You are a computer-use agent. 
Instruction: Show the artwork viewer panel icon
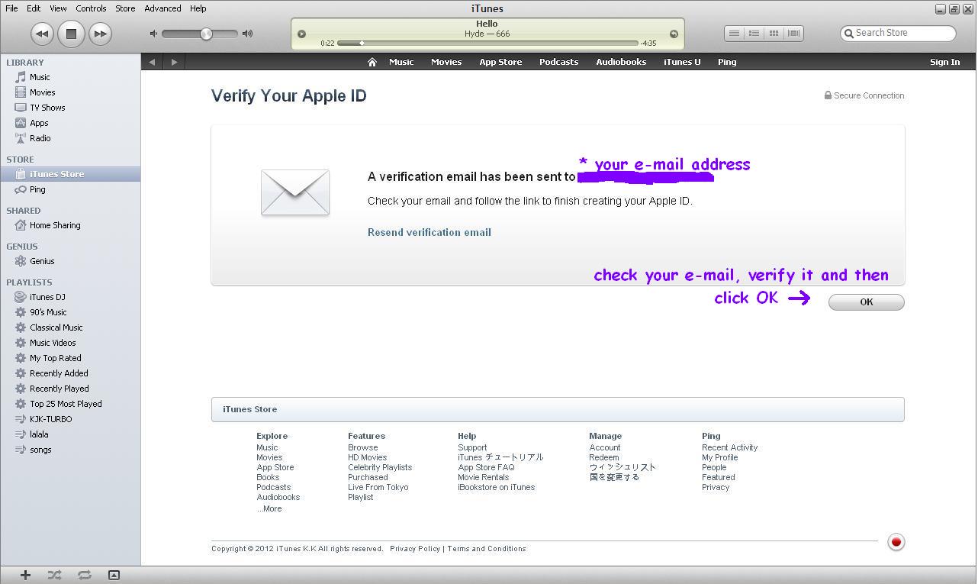click(x=114, y=575)
